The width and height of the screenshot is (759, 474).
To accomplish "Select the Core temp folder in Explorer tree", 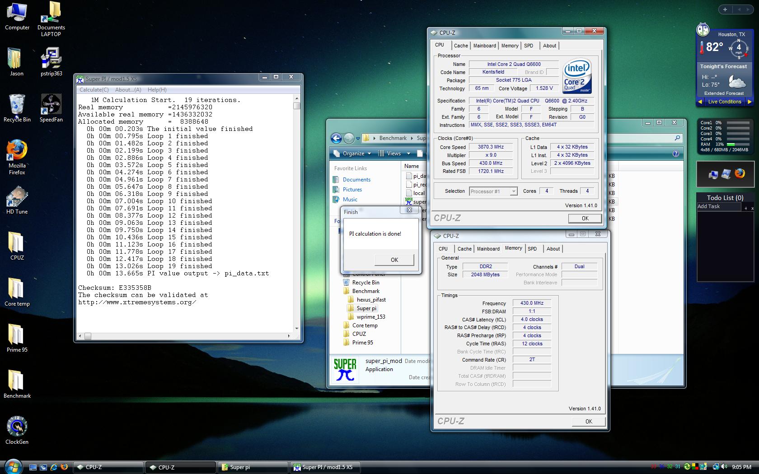I will [x=365, y=325].
